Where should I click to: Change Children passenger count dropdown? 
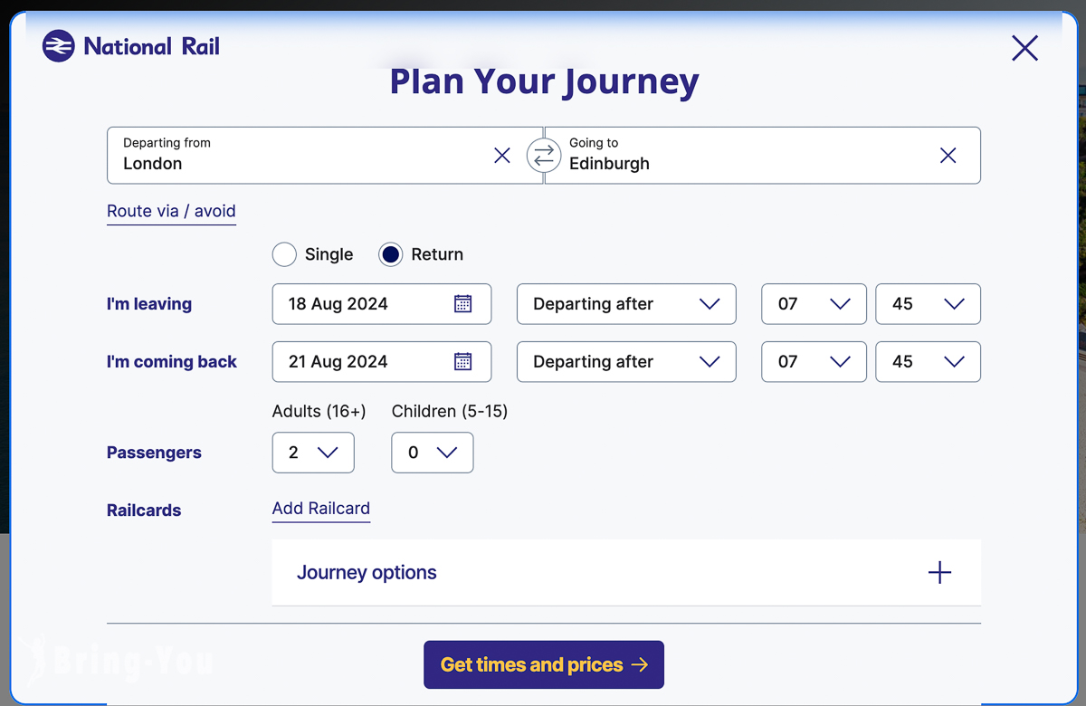click(432, 453)
